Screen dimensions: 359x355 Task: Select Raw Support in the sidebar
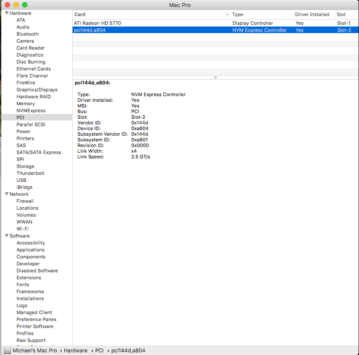(x=31, y=341)
